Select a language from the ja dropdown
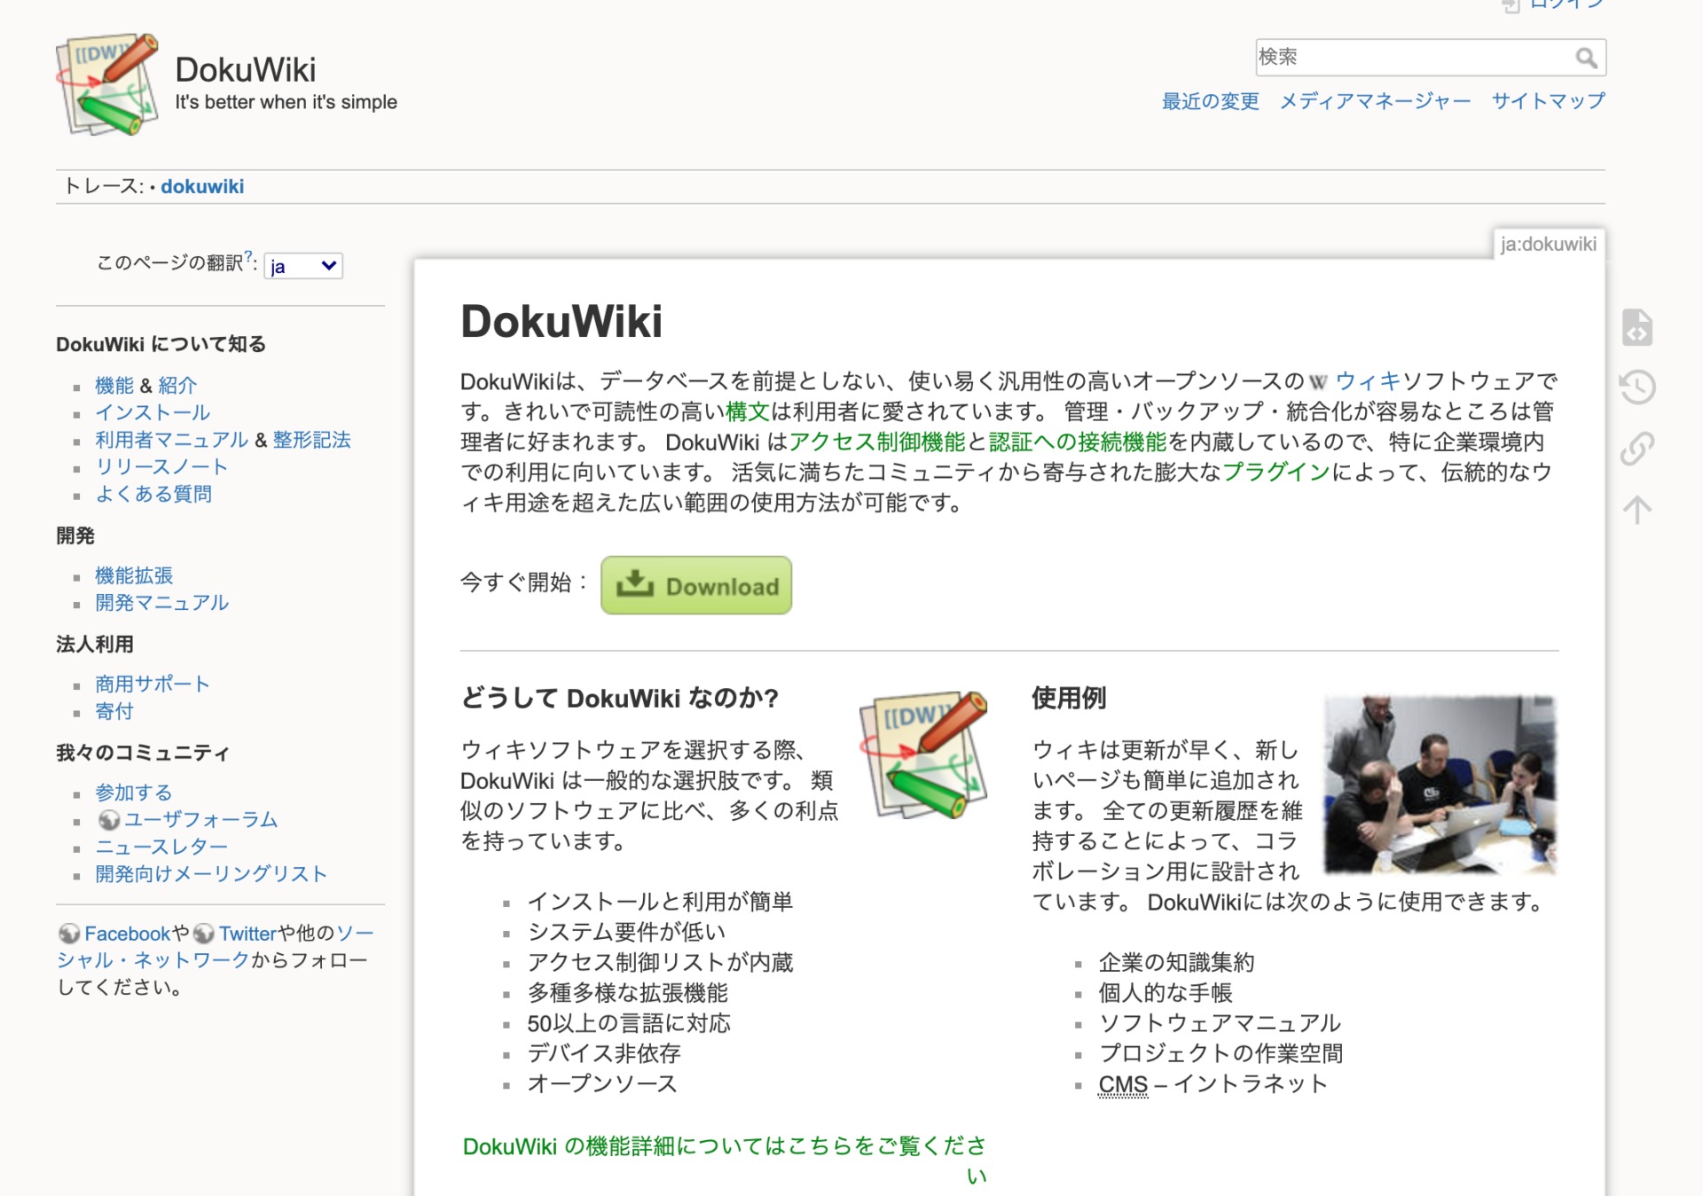1703x1196 pixels. (x=303, y=265)
